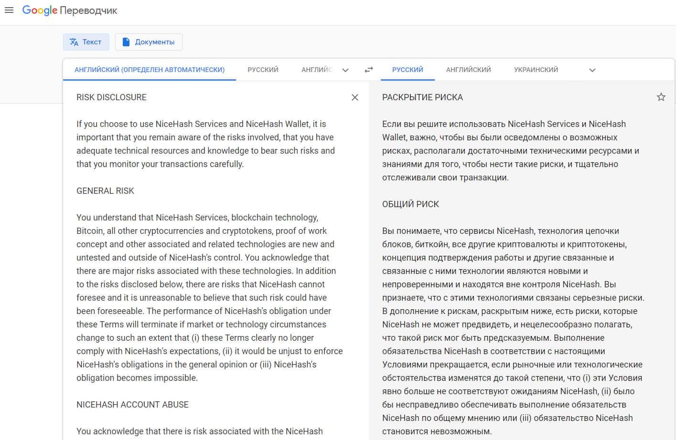The width and height of the screenshot is (676, 440).
Task: Click into the RISK DISCLOSURE source heading
Action: [111, 97]
